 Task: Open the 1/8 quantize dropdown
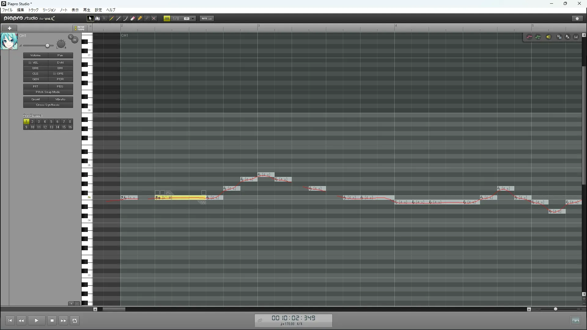pyautogui.click(x=193, y=19)
